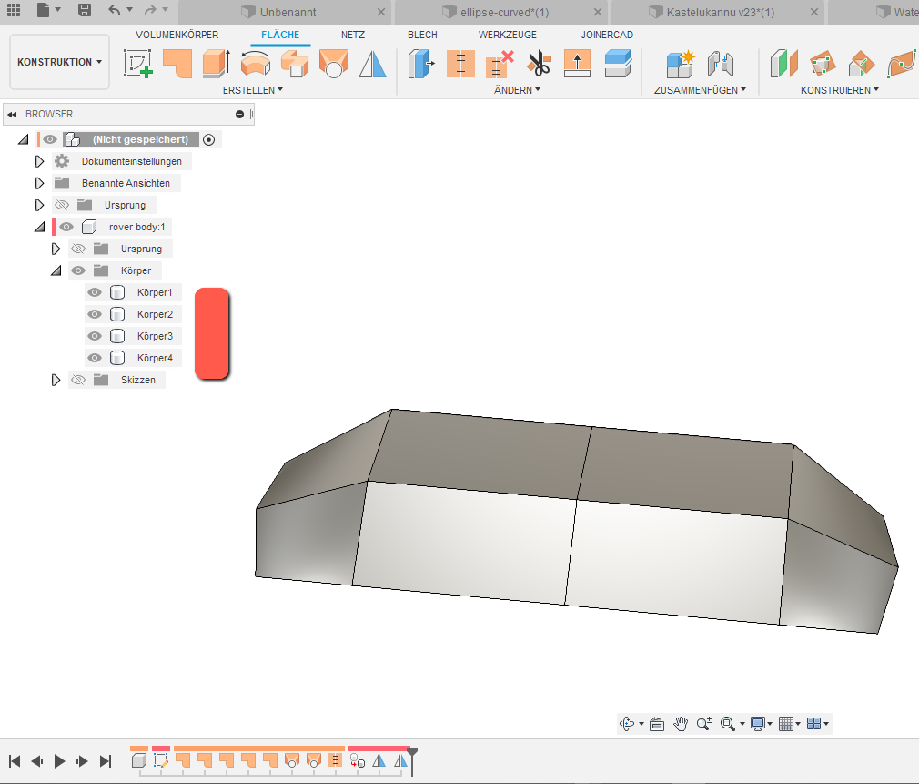Image resolution: width=919 pixels, height=784 pixels.
Task: Click the Joint icon in Zusammenfügen
Action: click(721, 64)
